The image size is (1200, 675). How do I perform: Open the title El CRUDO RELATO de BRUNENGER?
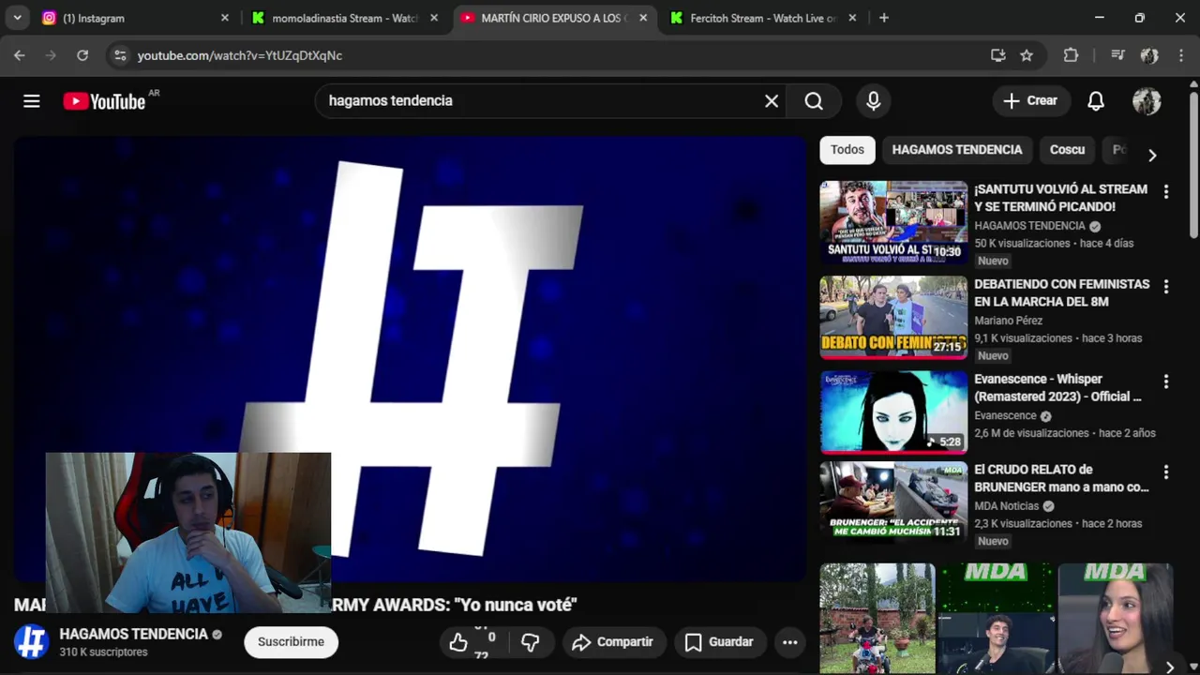(1061, 478)
